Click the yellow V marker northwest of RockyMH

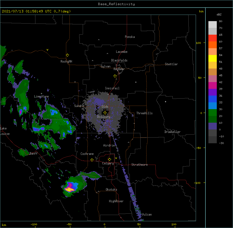coord(47,50)
